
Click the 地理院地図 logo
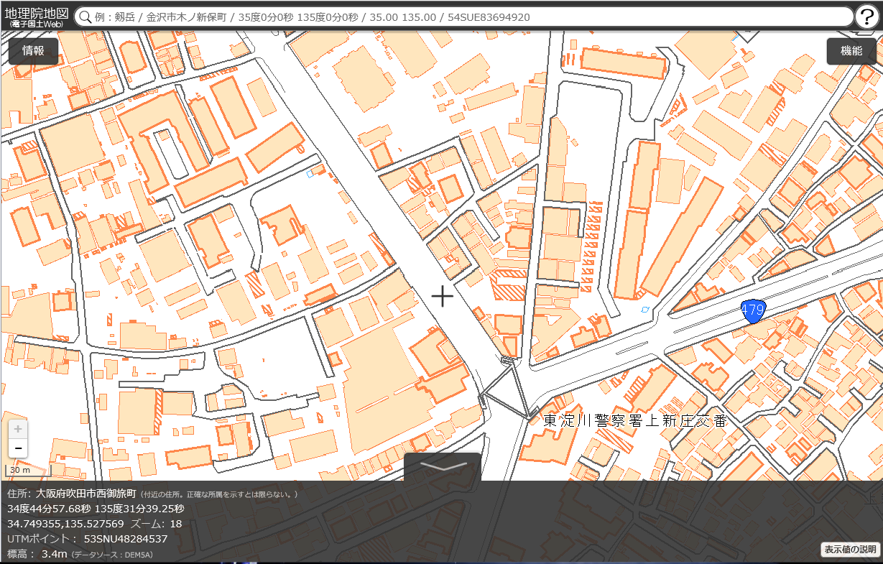36,16
